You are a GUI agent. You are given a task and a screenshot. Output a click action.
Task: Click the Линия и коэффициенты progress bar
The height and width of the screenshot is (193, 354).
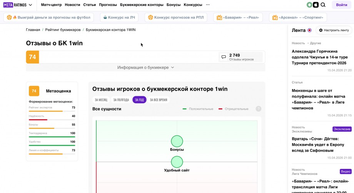(52, 154)
